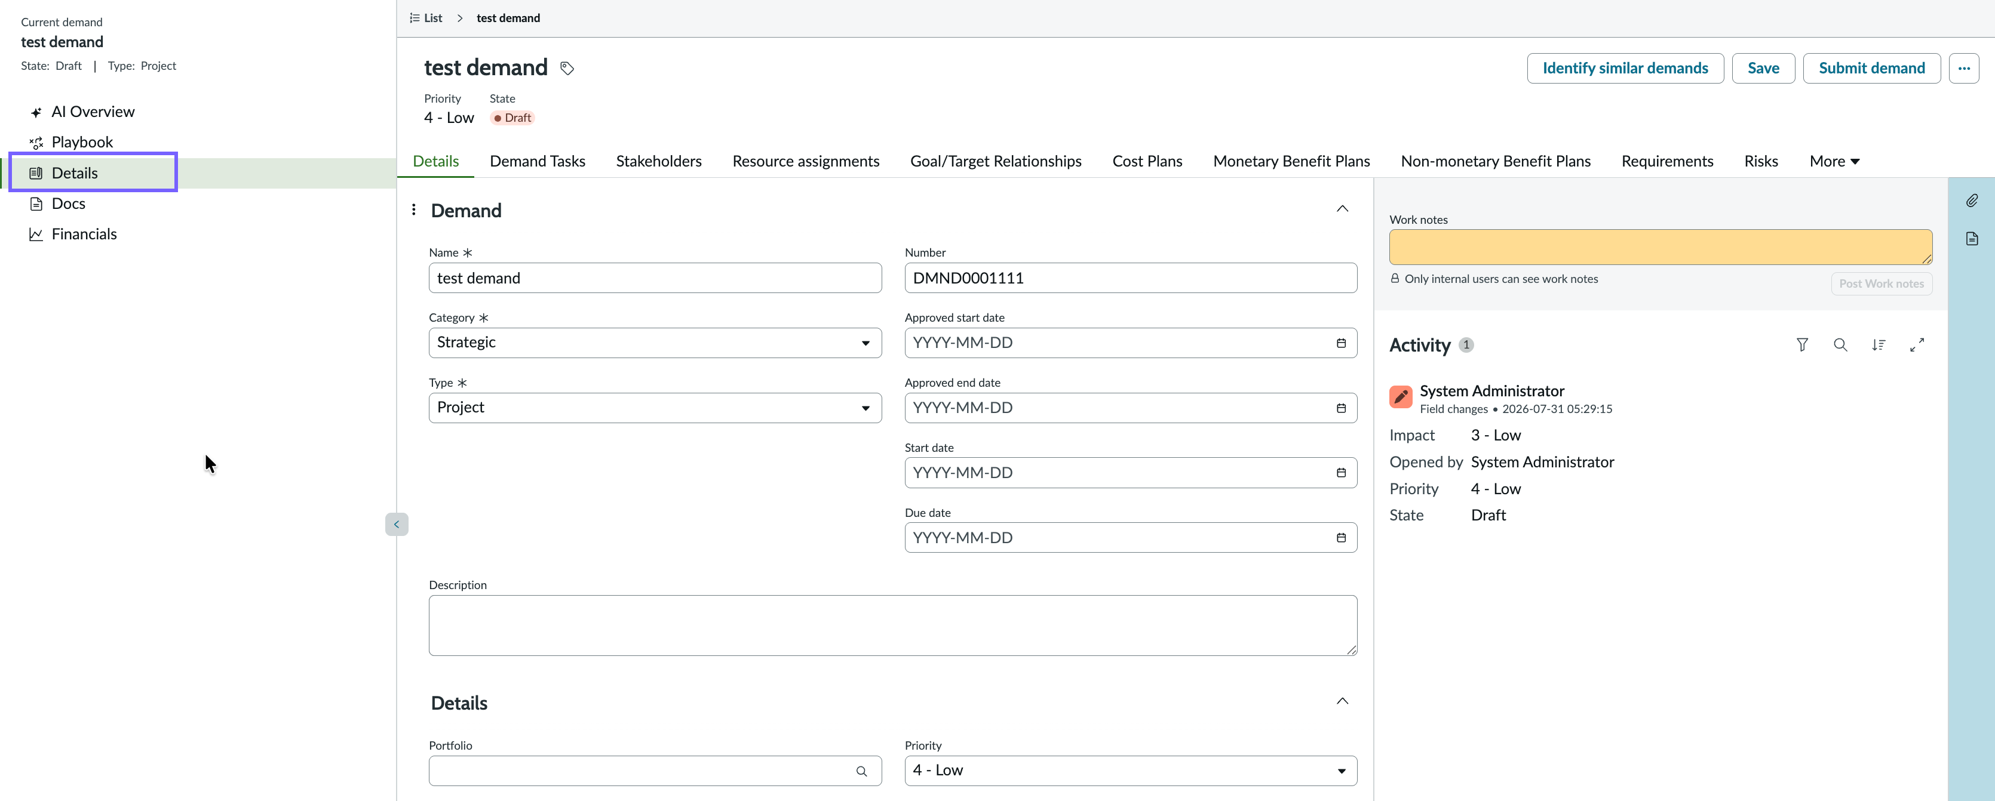This screenshot has width=1995, height=801.
Task: Click into the Description text area
Action: coord(892,626)
